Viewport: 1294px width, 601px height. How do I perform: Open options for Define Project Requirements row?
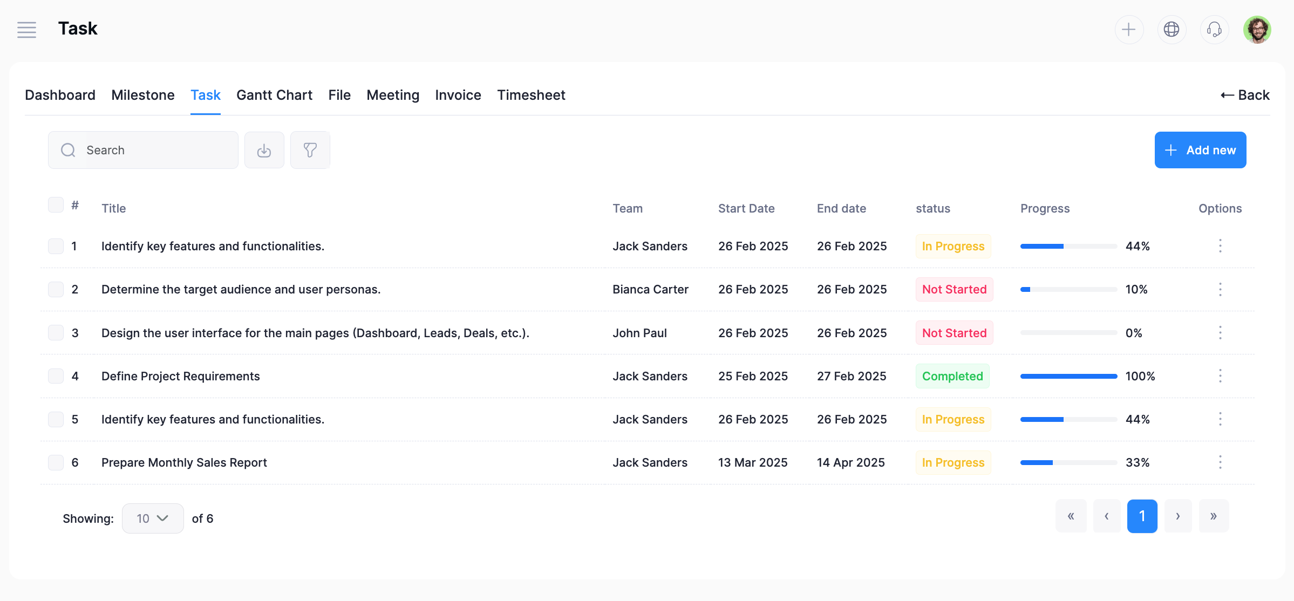click(1220, 376)
